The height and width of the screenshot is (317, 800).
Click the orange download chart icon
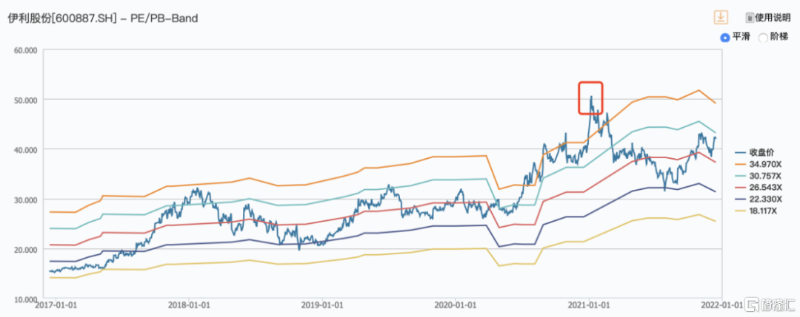coord(720,17)
